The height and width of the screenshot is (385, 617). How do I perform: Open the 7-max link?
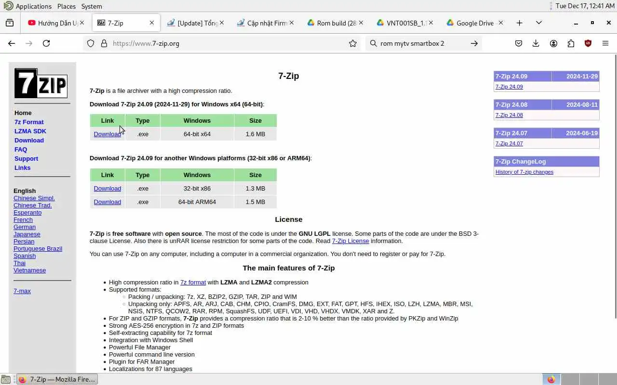click(22, 291)
